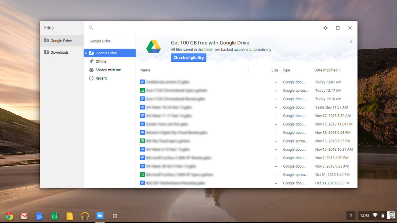Click the Files app shelf icon
The width and height of the screenshot is (397, 223).
pyautogui.click(x=100, y=216)
